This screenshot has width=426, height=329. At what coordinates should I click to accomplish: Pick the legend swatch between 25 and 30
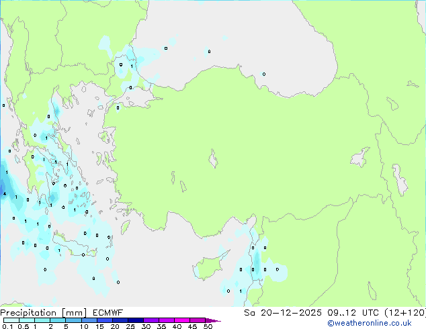(x=136, y=320)
